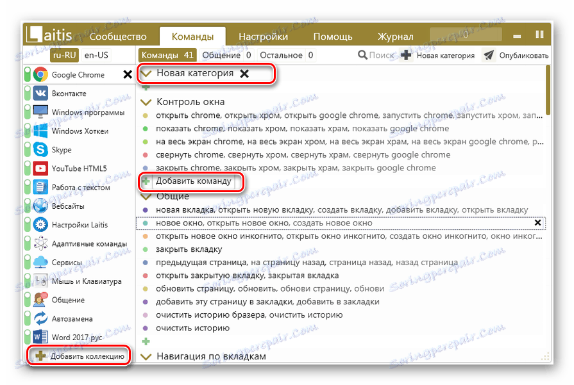This screenshot has width=574, height=385.
Task: Click color dot of закрыть вкладку
Action: [146, 249]
